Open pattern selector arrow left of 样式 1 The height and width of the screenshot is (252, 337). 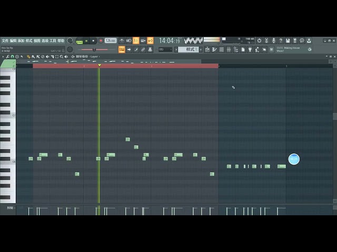pyautogui.click(x=176, y=49)
